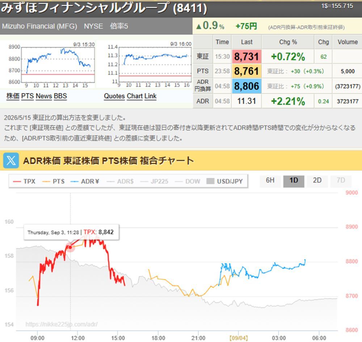The height and width of the screenshot is (342, 362).
Task: Toggle the TPX series in chart legend
Action: tap(24, 182)
